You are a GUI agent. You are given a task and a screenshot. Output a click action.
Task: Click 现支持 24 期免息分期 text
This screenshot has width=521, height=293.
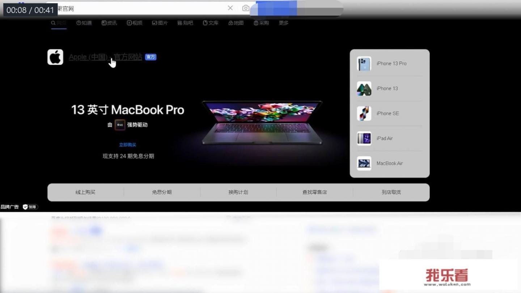pos(128,156)
